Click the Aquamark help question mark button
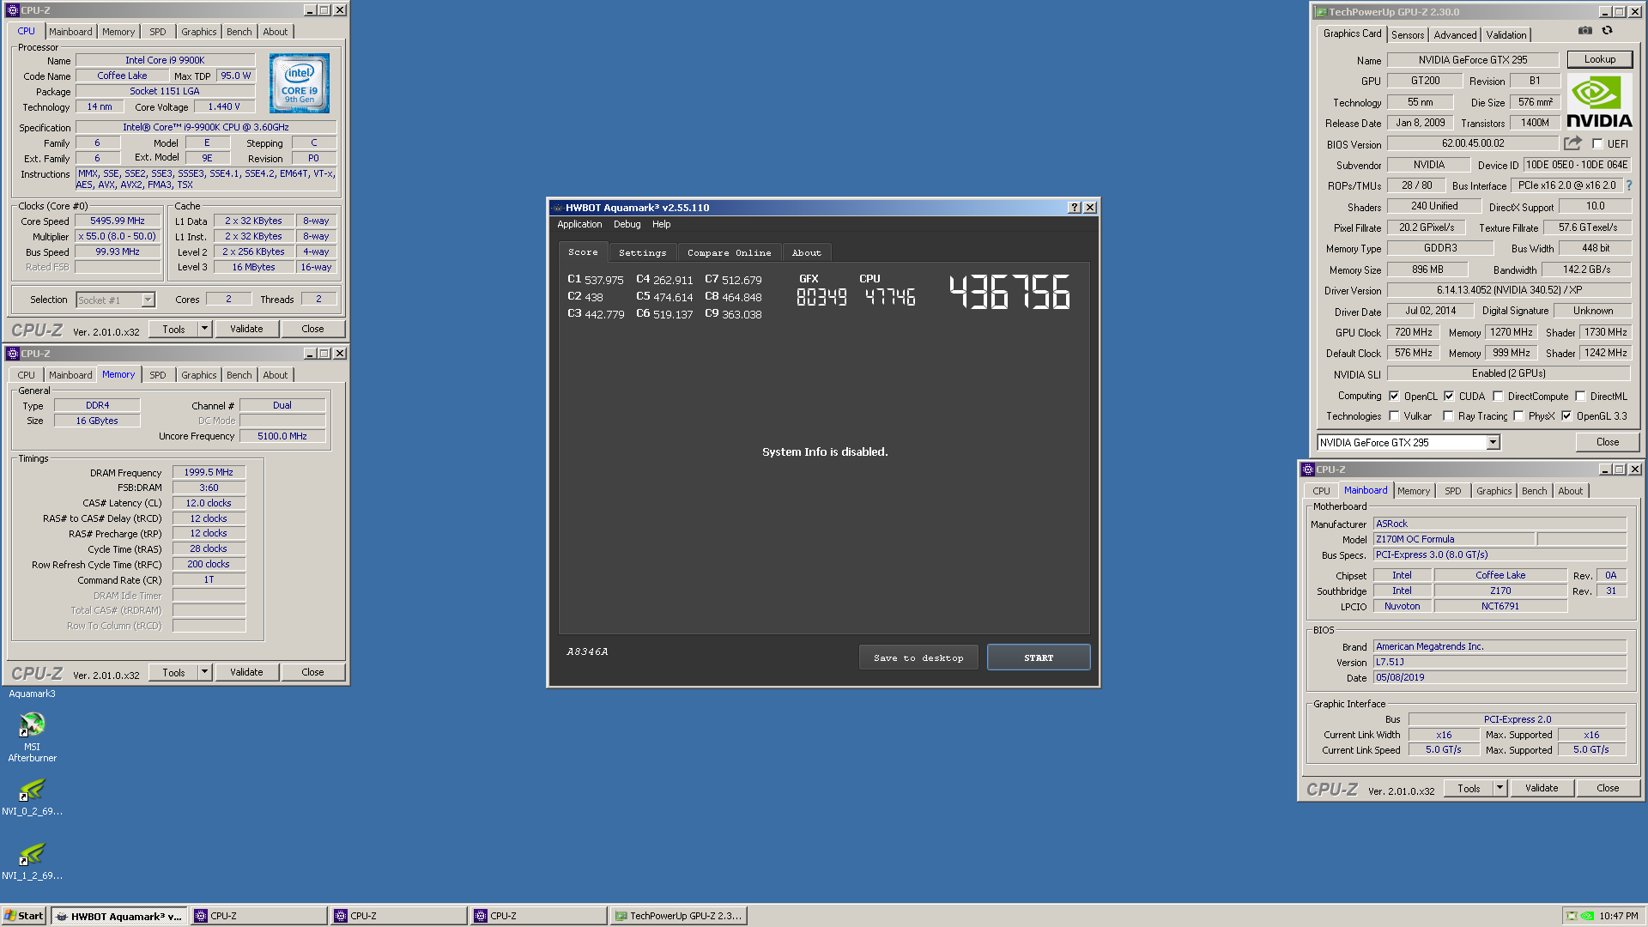Screen dimensions: 1648x927 click(x=1074, y=208)
